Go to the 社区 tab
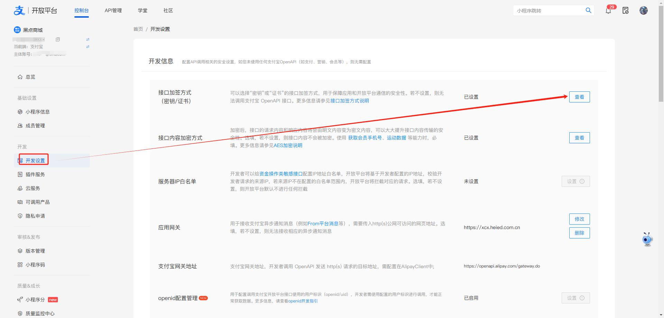 168,10
